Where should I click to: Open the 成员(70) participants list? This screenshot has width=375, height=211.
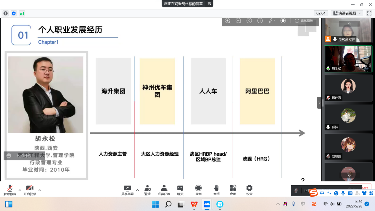[164, 189]
